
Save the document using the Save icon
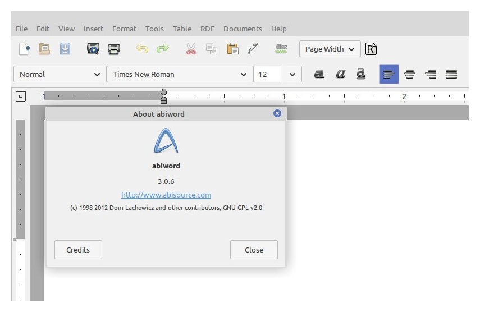[65, 49]
